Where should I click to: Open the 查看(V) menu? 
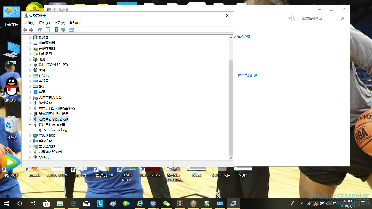60,23
